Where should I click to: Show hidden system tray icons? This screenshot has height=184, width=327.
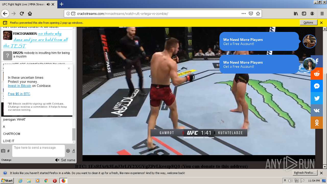(285, 180)
